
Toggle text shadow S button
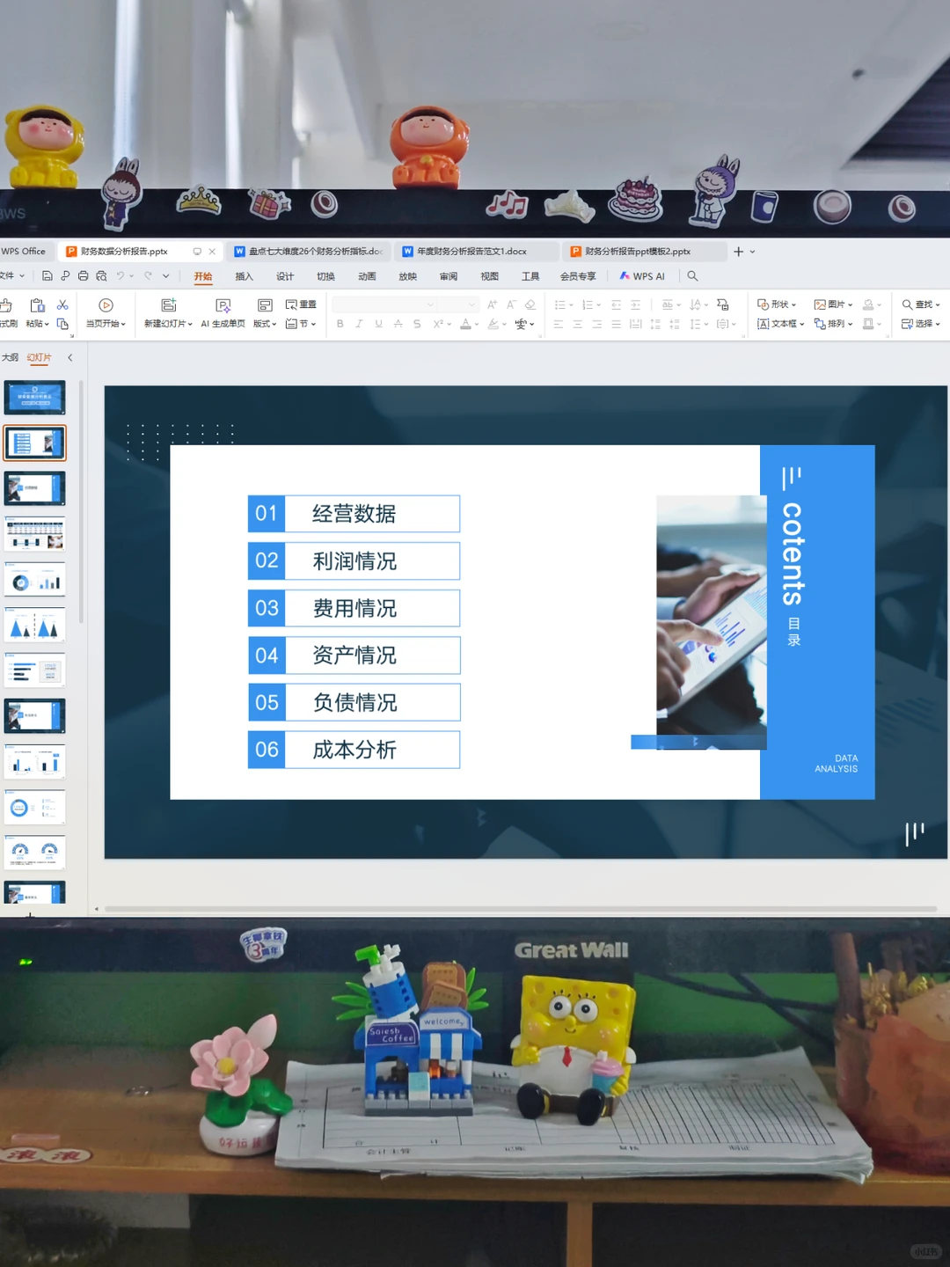417,324
